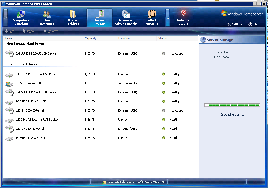Image resolution: width=268 pixels, height=188 pixels.
Task: Click the IC35L120AVVA07-0 healthy status indicator
Action: pos(164,83)
